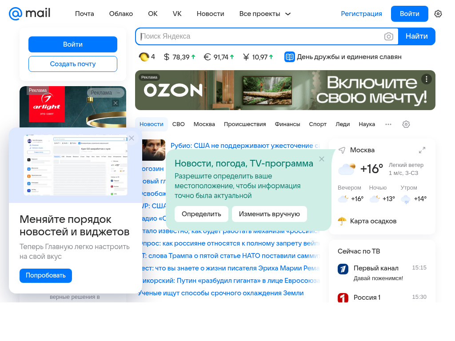455x341 pixels.
Task: Click the arlight ad logo
Action: pyautogui.click(x=47, y=104)
